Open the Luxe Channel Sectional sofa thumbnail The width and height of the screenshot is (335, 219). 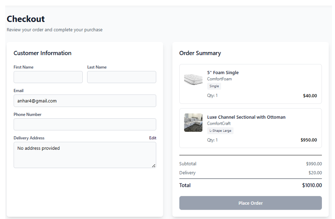click(x=193, y=123)
